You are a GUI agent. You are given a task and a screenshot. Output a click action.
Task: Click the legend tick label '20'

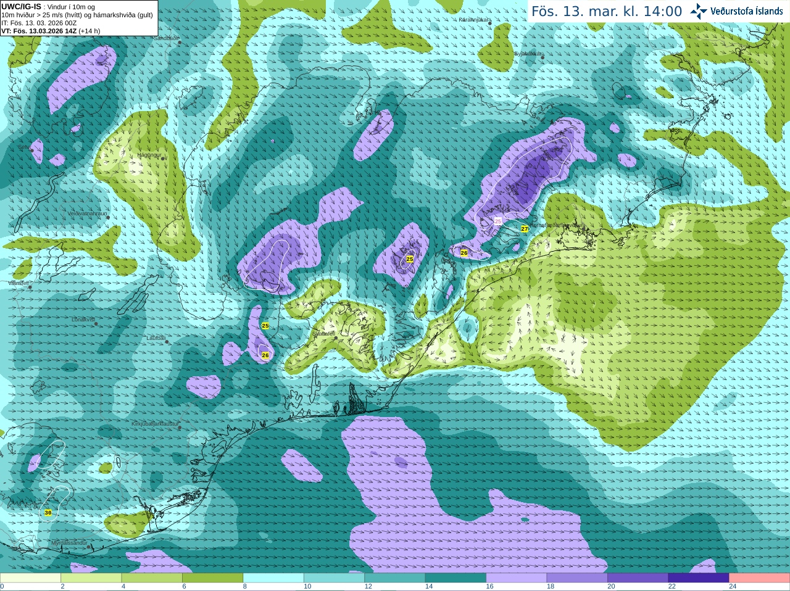[611, 587]
